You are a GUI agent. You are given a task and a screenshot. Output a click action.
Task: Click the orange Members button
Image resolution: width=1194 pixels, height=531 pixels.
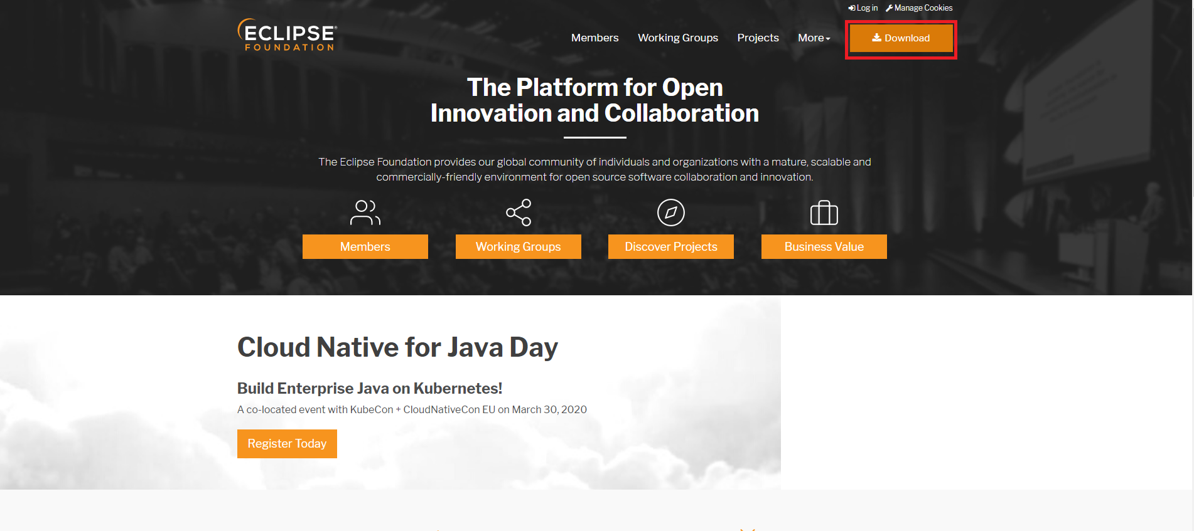pyautogui.click(x=365, y=246)
